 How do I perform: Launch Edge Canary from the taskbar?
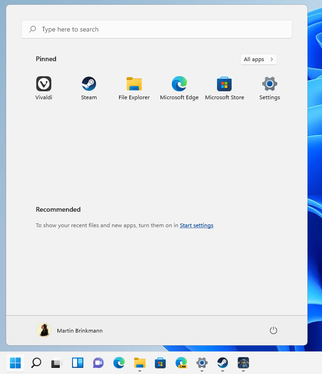(181, 363)
